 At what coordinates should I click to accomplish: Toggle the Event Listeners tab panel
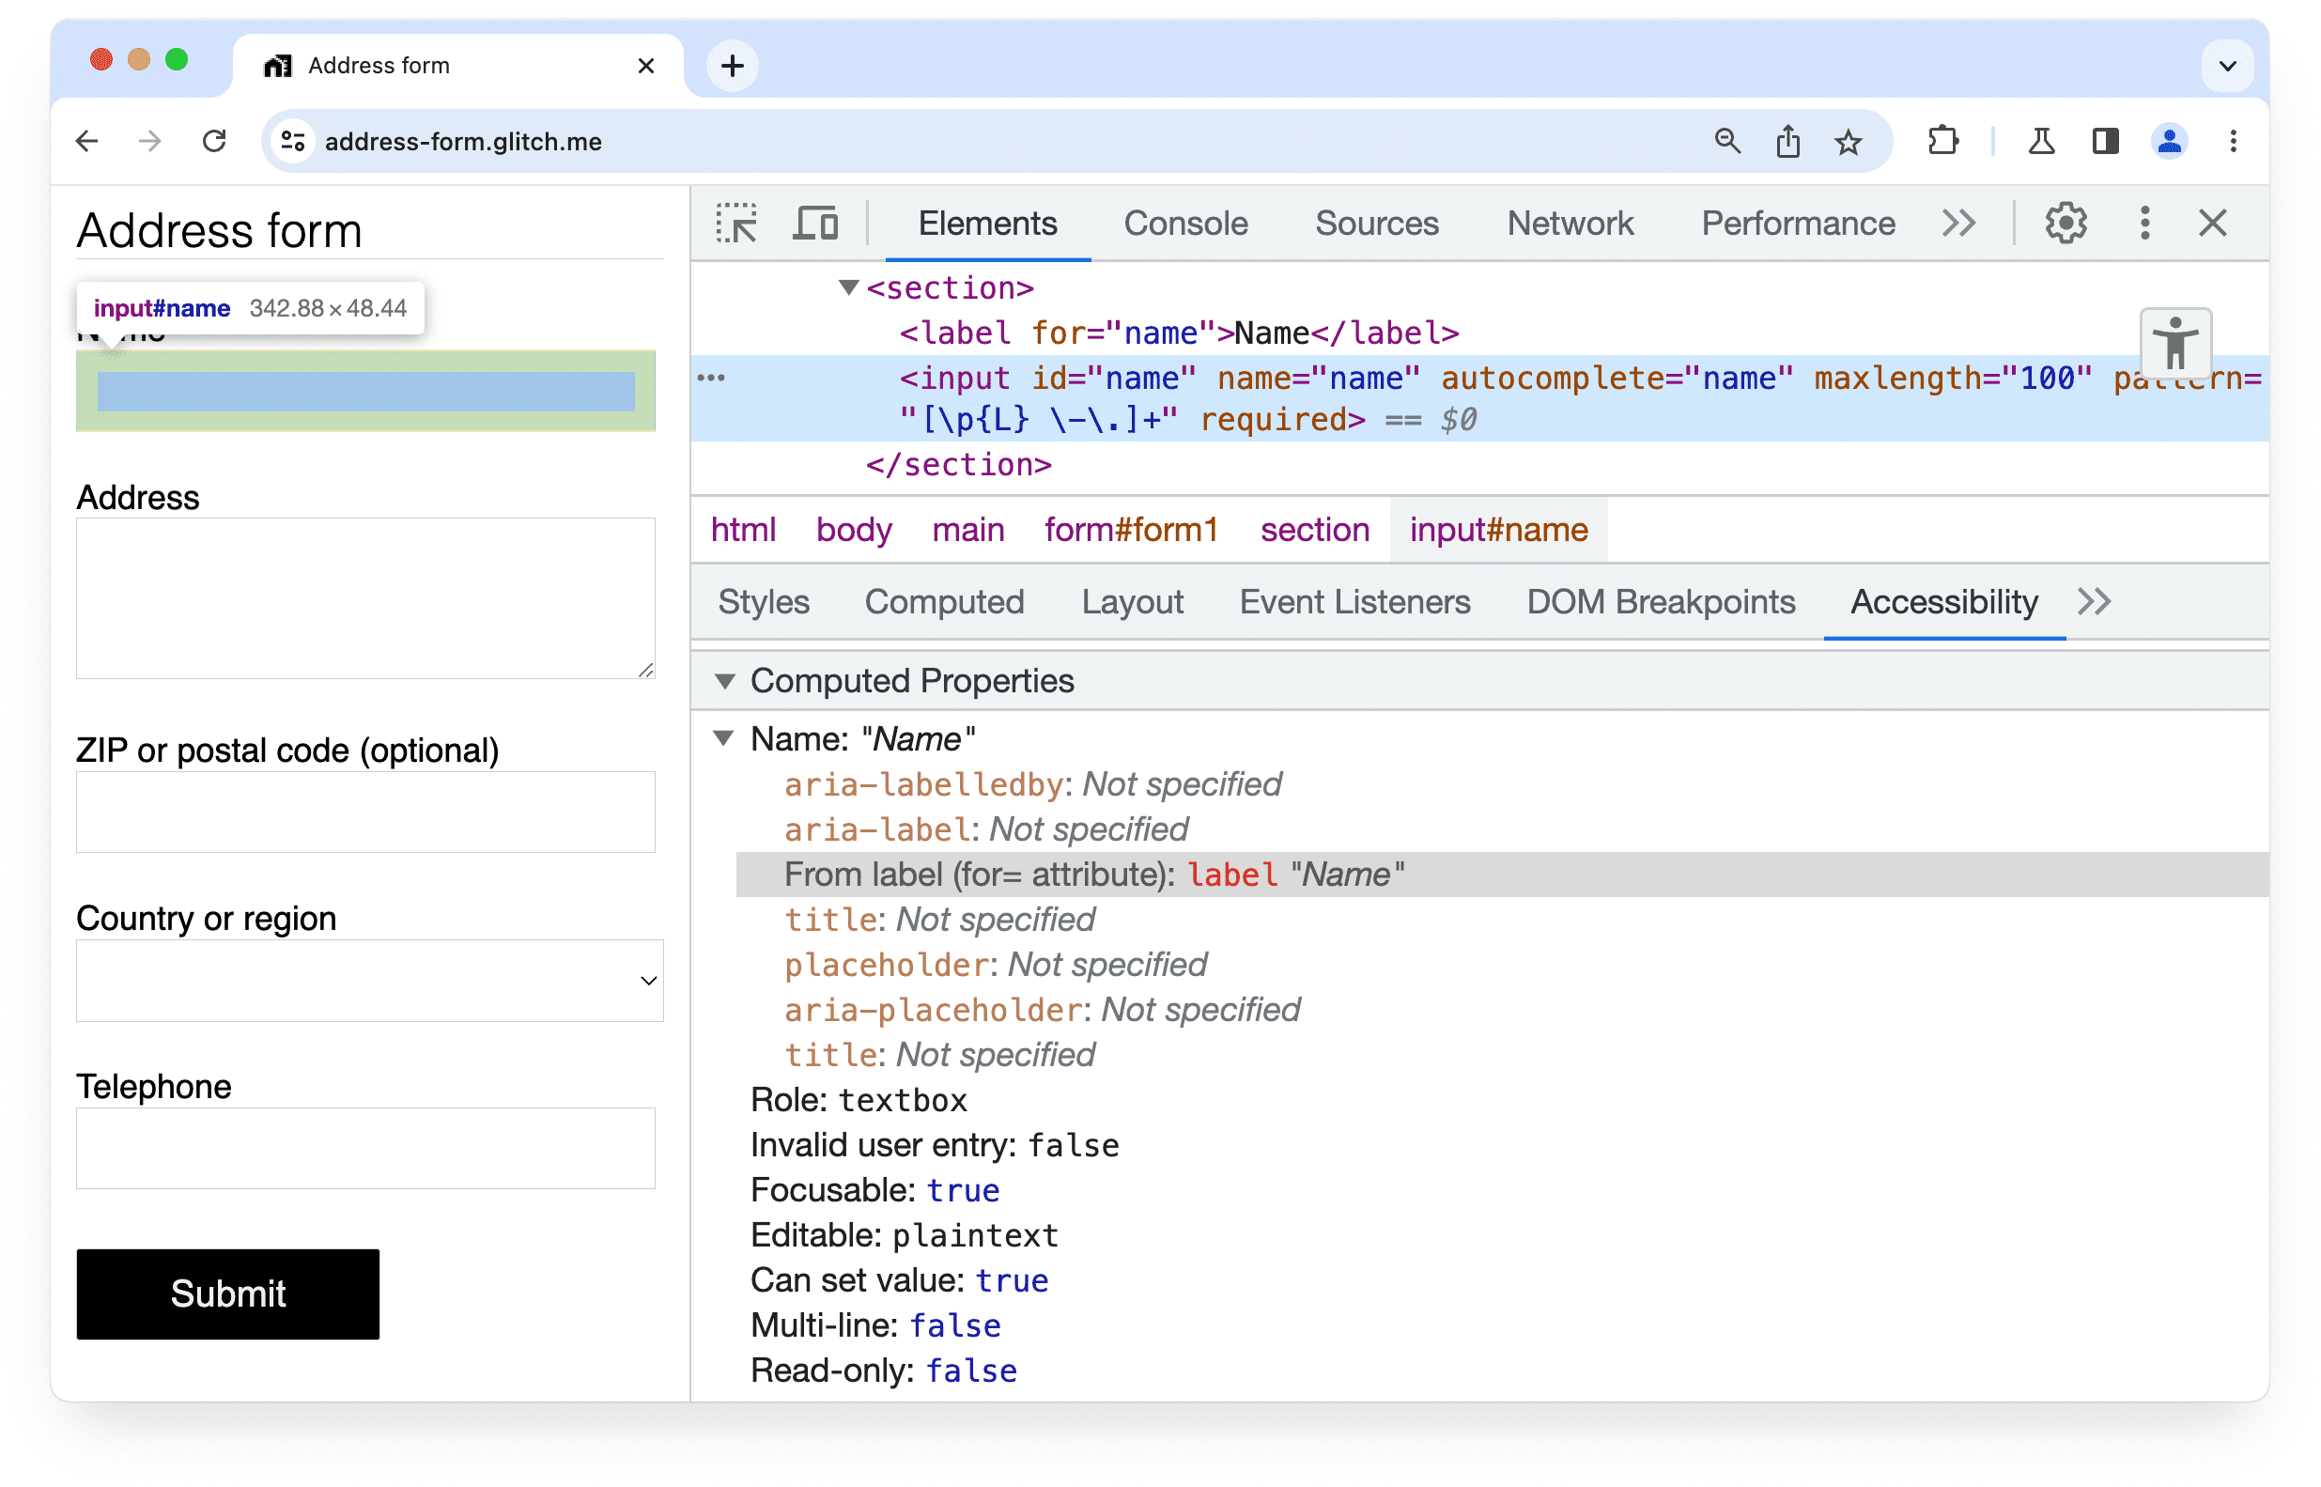pyautogui.click(x=1354, y=602)
